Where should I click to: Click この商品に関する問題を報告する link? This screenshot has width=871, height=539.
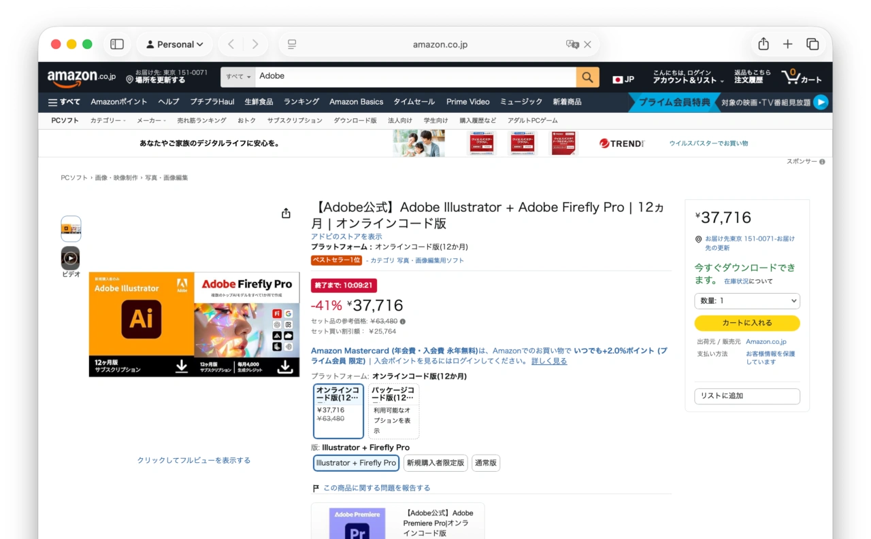[377, 488]
